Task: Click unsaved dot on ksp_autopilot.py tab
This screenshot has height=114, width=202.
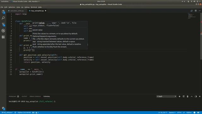Action: click(45, 11)
